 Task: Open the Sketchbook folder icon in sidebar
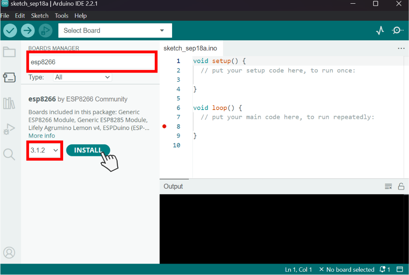(x=10, y=52)
